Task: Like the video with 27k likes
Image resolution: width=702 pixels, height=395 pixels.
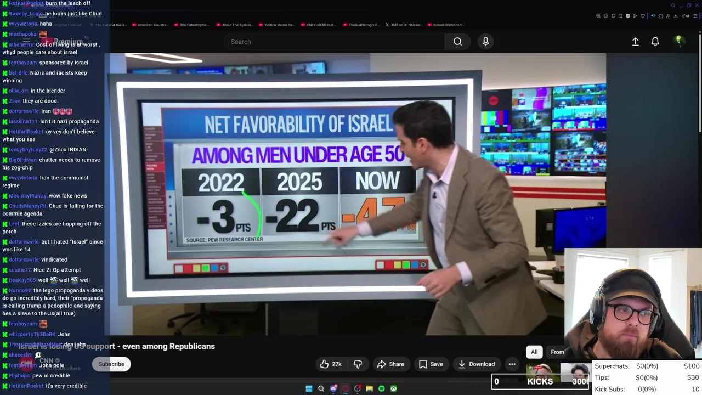Action: [x=331, y=364]
